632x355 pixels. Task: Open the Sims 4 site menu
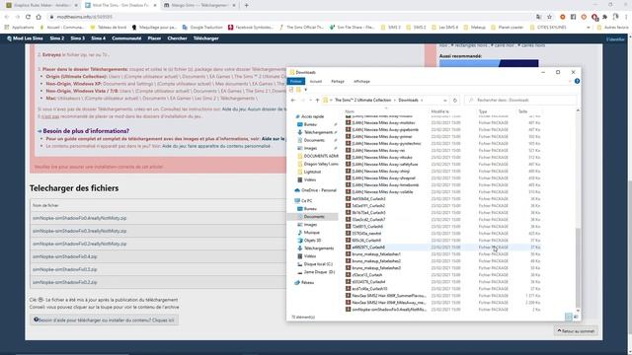99,38
